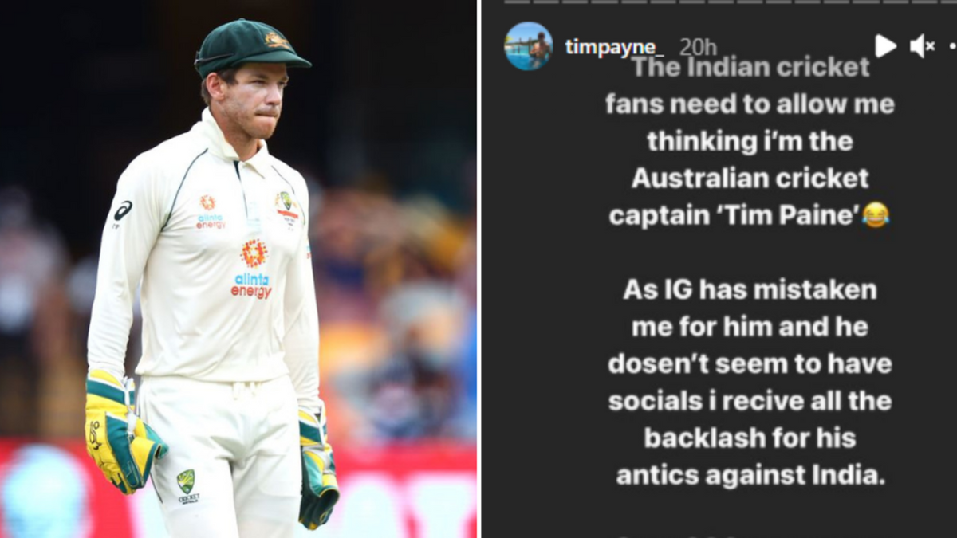This screenshot has width=957, height=538.
Task: Click the 20h story timestamp
Action: pyautogui.click(x=698, y=48)
